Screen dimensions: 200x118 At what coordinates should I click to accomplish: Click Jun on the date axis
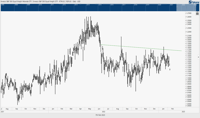pos(99,109)
